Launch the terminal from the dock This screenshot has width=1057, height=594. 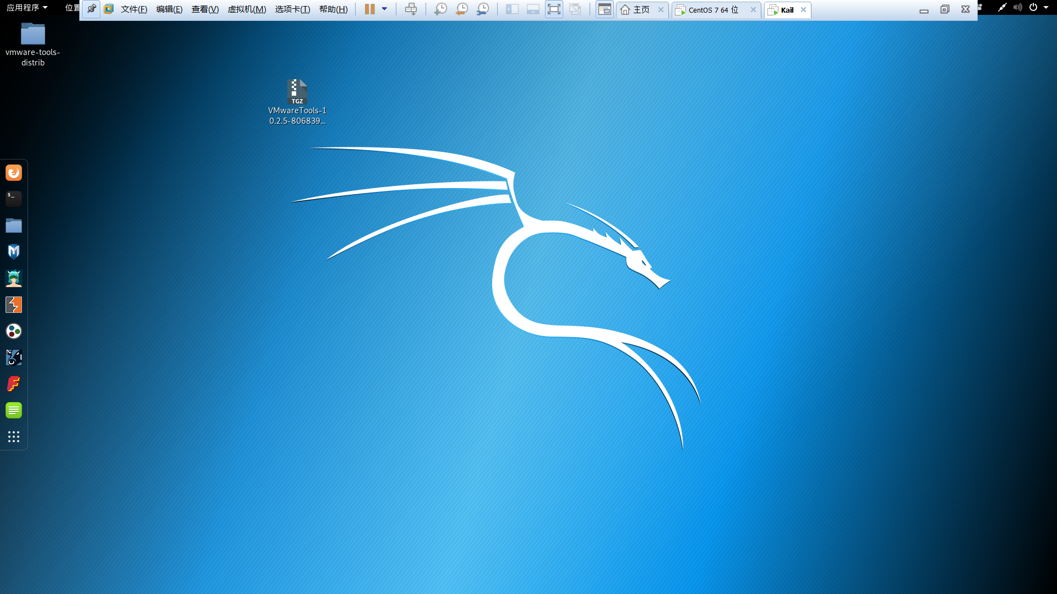coord(14,199)
